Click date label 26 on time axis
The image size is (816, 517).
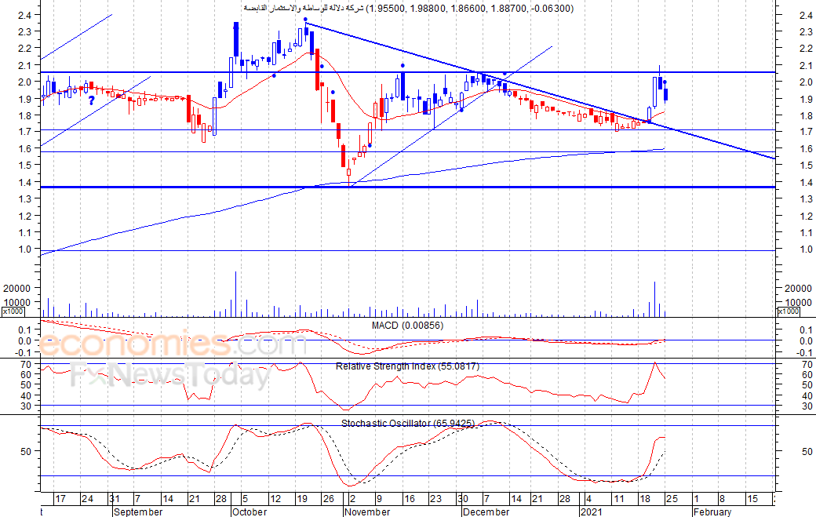pos(329,499)
